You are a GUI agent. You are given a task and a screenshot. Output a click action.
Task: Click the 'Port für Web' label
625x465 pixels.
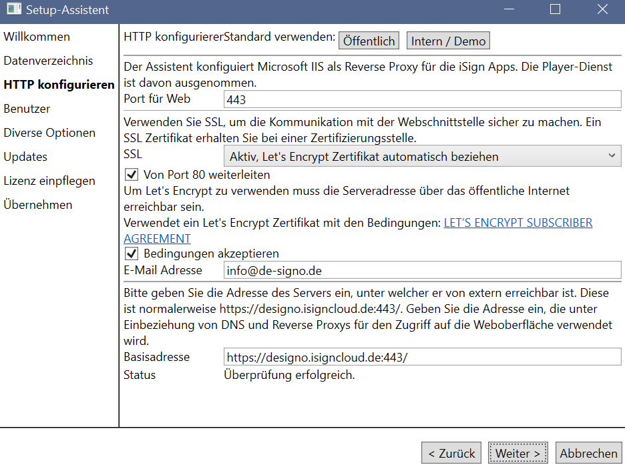pyautogui.click(x=157, y=99)
